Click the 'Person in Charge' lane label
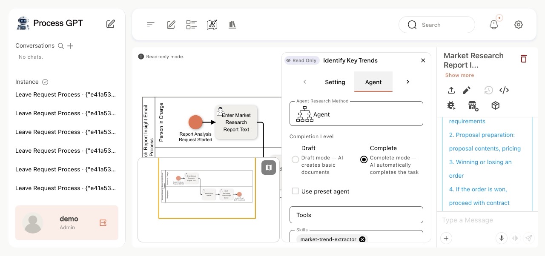 tap(161, 122)
